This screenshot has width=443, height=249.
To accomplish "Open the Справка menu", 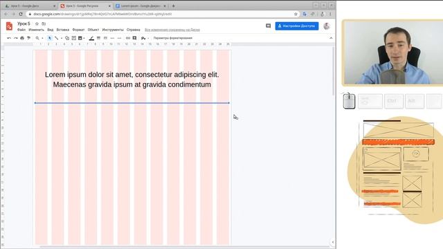I will tap(134, 30).
